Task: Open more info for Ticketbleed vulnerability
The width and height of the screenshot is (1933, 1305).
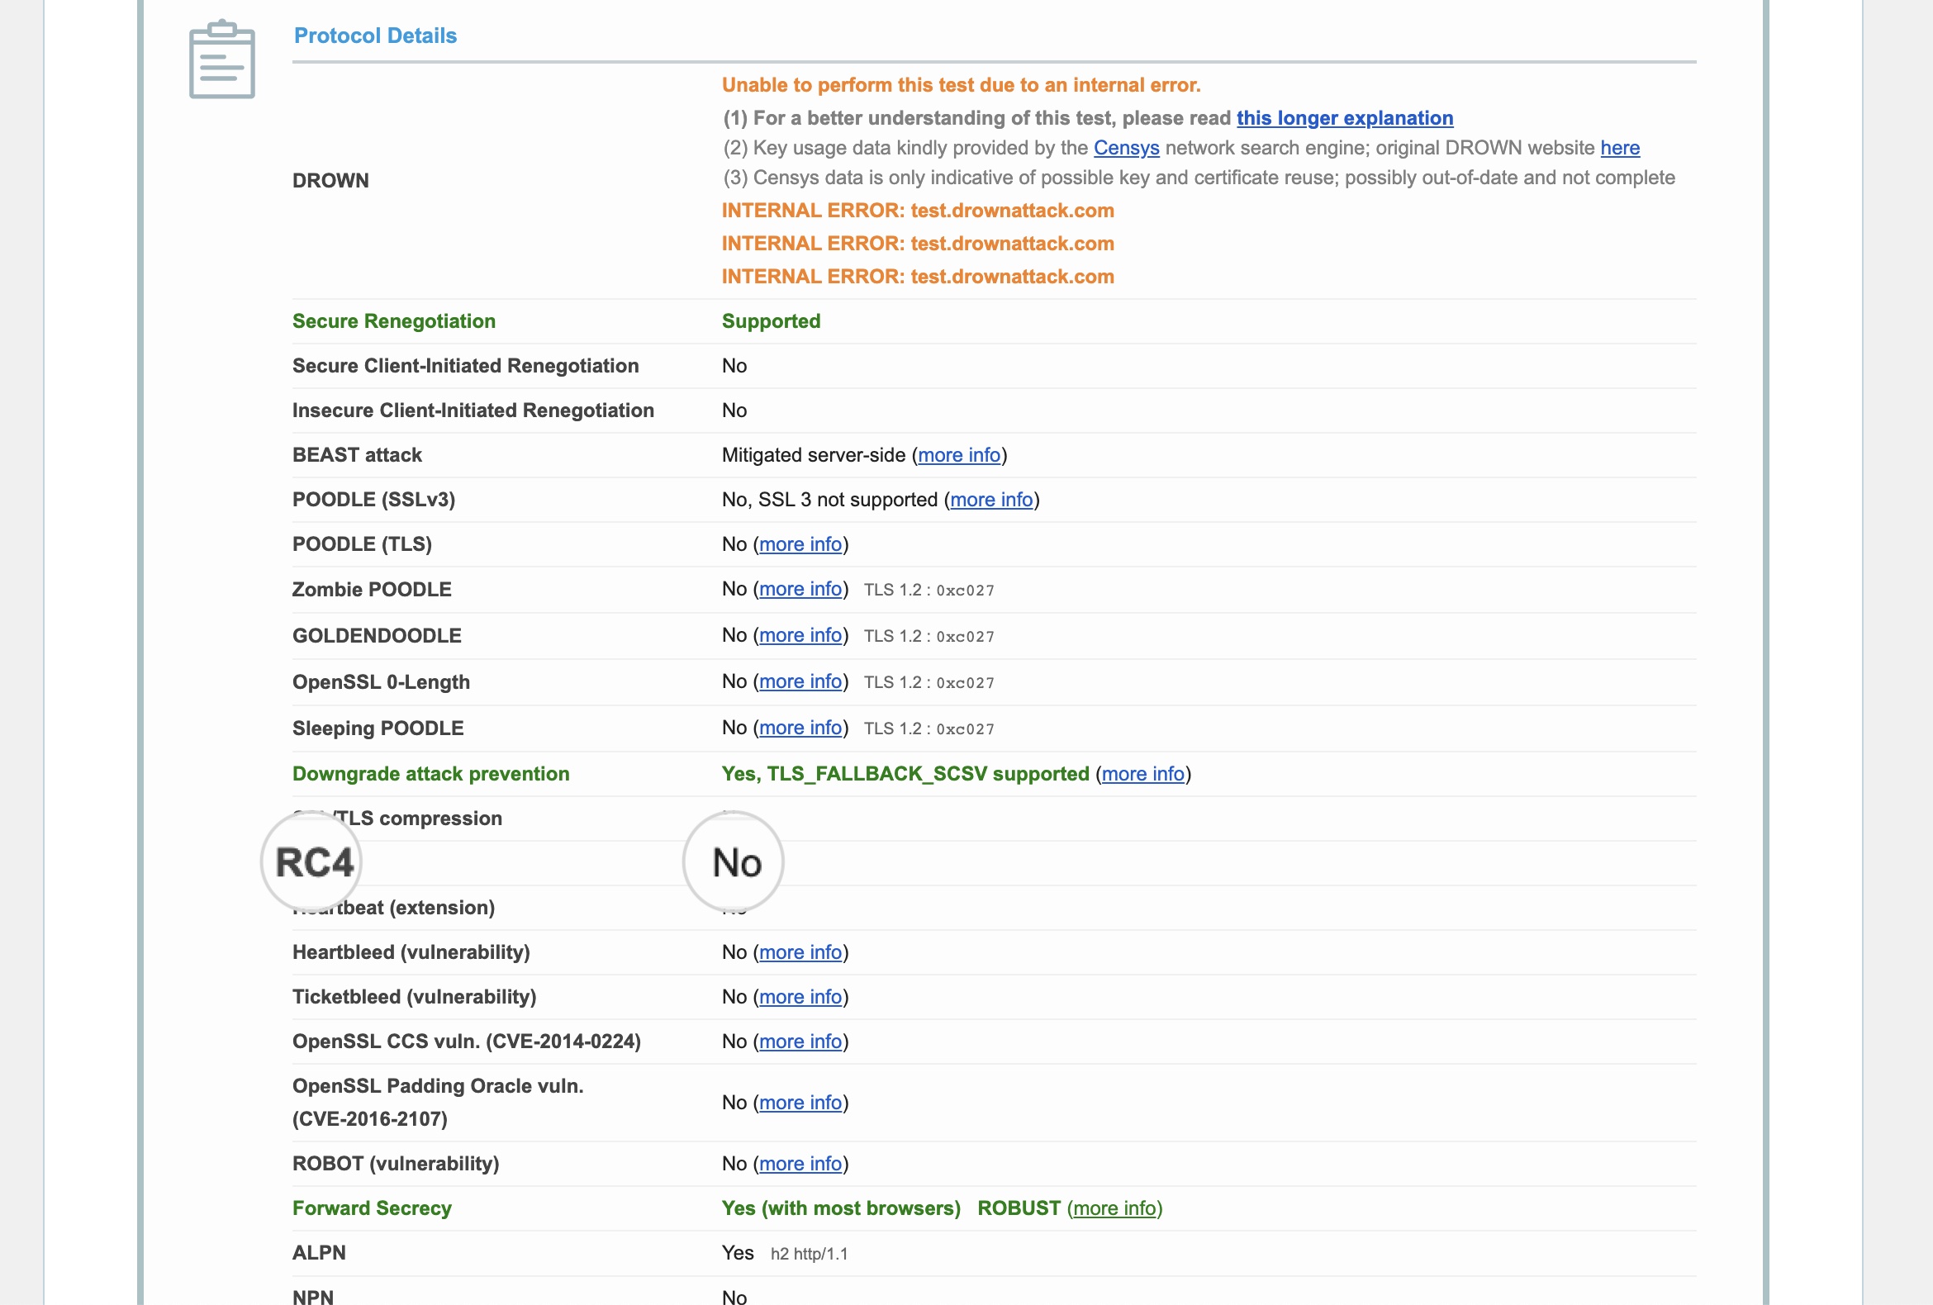Action: tap(800, 996)
